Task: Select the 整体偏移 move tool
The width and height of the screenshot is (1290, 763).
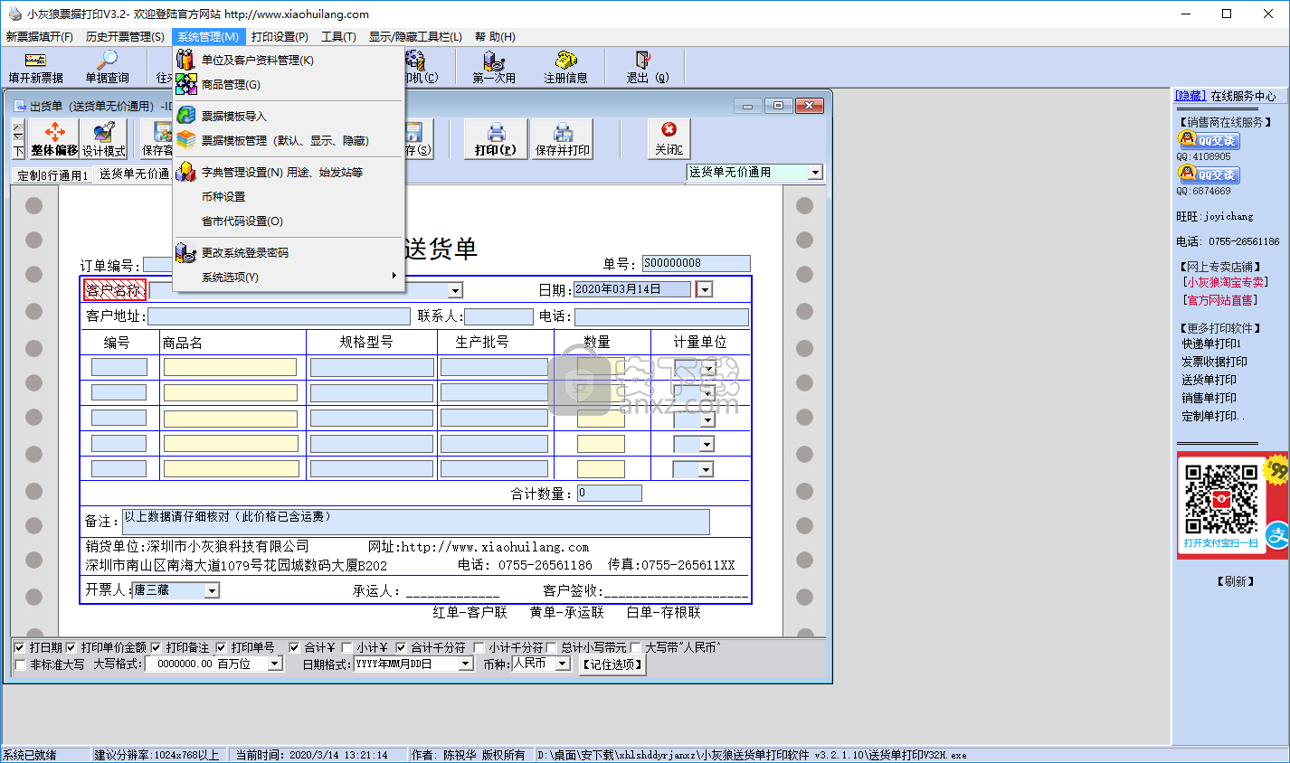Action: pyautogui.click(x=54, y=140)
